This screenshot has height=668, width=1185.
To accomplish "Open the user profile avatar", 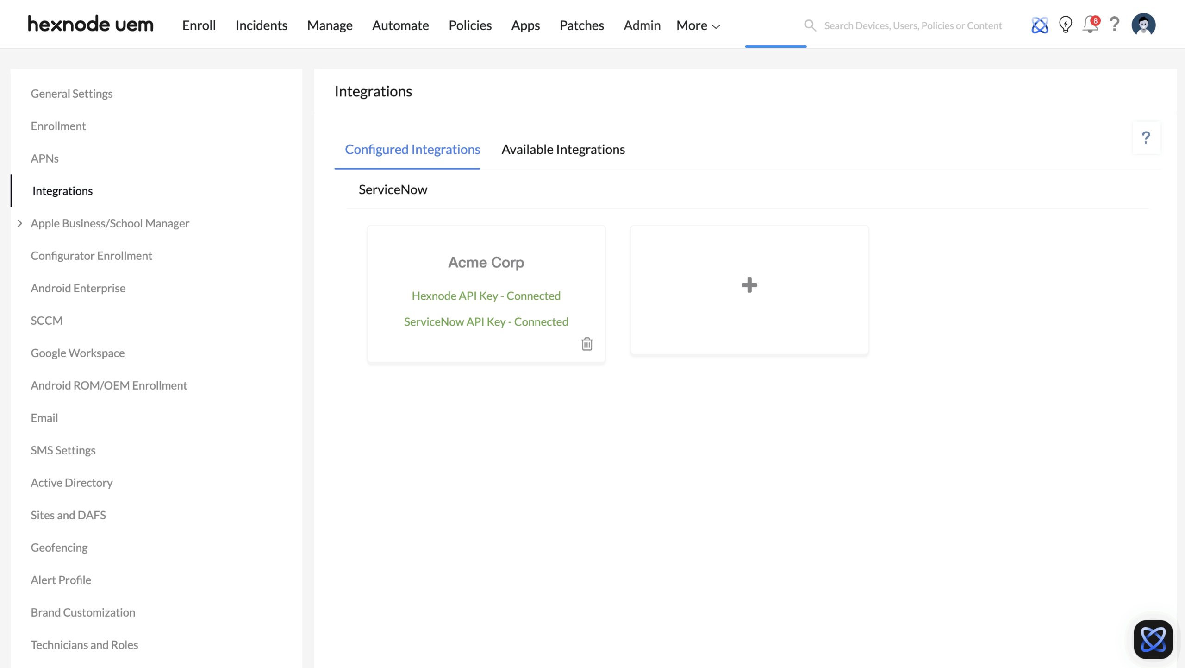I will [x=1143, y=25].
